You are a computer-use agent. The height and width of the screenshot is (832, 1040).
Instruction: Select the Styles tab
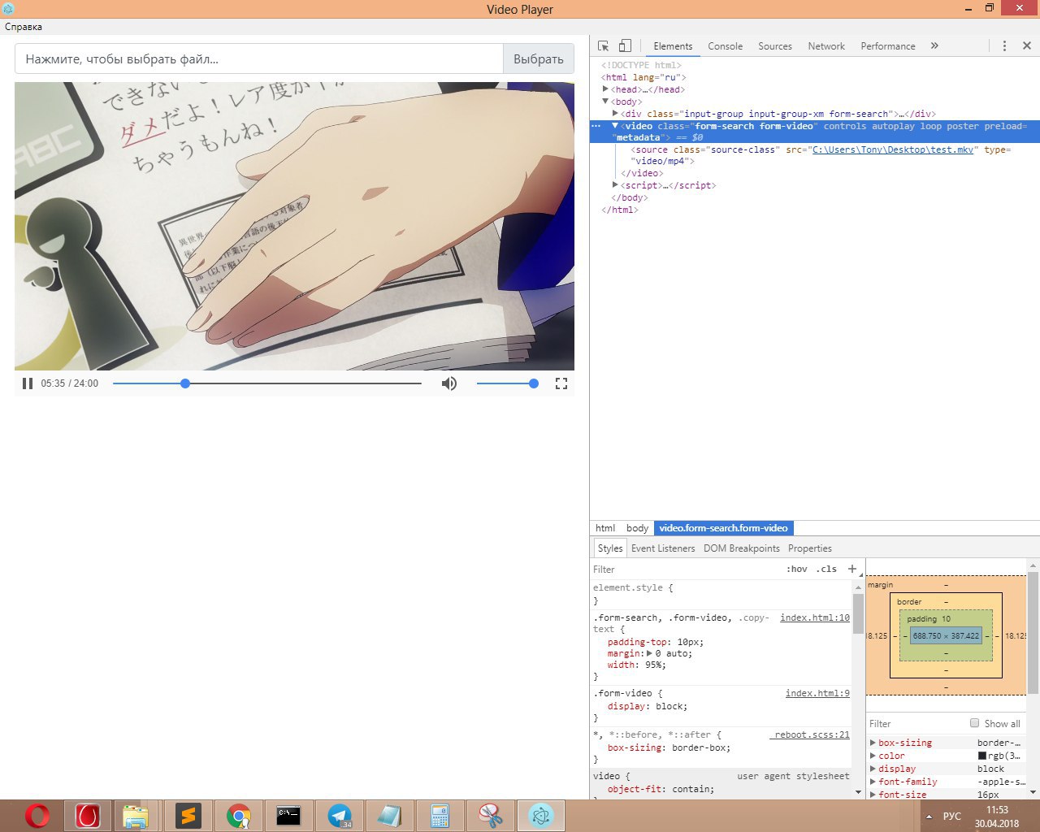click(x=610, y=548)
